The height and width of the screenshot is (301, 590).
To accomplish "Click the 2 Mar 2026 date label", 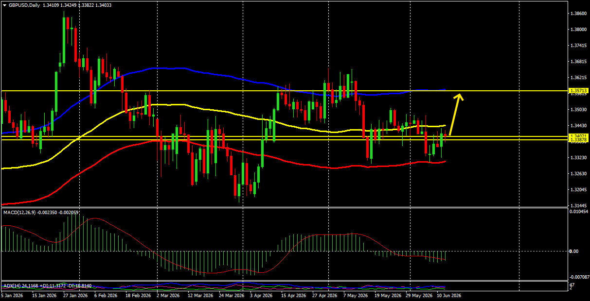I will [169, 295].
